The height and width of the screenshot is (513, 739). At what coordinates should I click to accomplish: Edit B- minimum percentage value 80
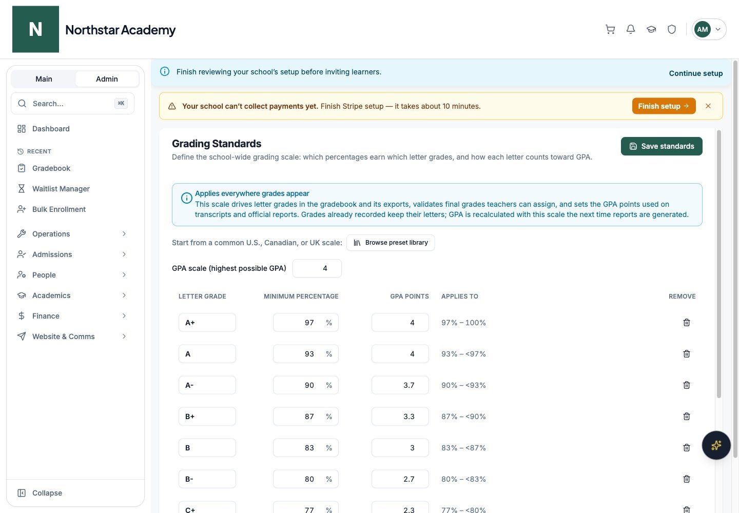(306, 479)
